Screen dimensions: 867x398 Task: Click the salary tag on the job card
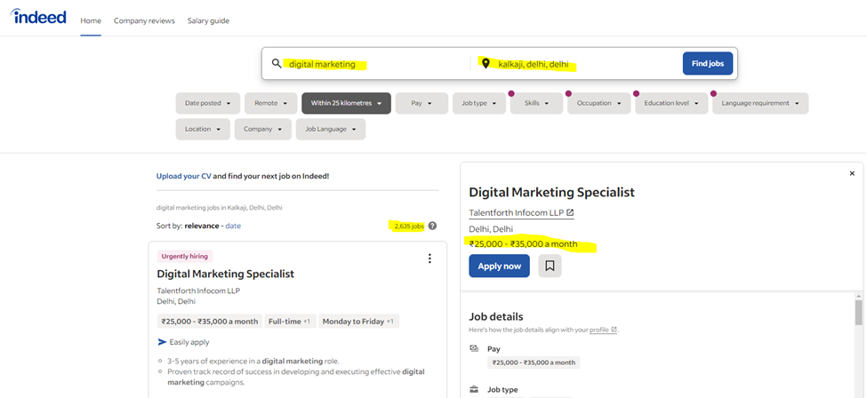click(210, 322)
